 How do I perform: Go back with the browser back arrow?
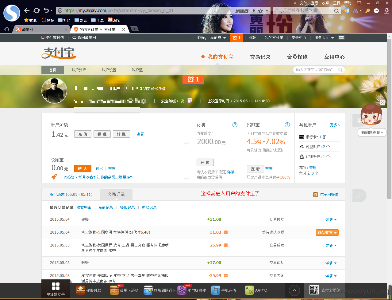coord(27,10)
